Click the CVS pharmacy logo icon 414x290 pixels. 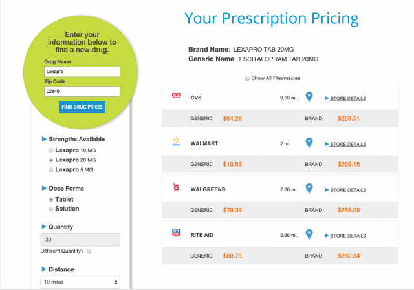pyautogui.click(x=177, y=96)
